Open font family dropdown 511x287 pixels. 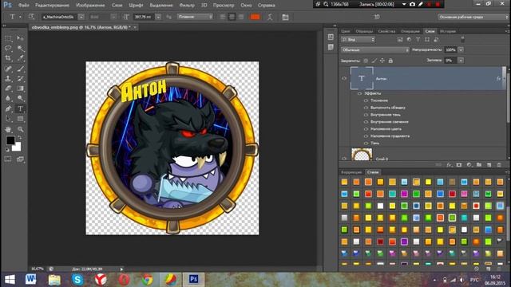pos(81,17)
